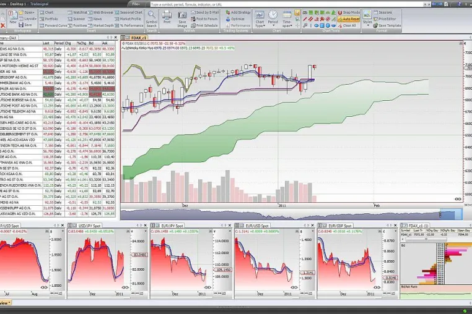Image resolution: width=472 pixels, height=314 pixels.
Task: Click Post to Forum
Action: click(204, 19)
